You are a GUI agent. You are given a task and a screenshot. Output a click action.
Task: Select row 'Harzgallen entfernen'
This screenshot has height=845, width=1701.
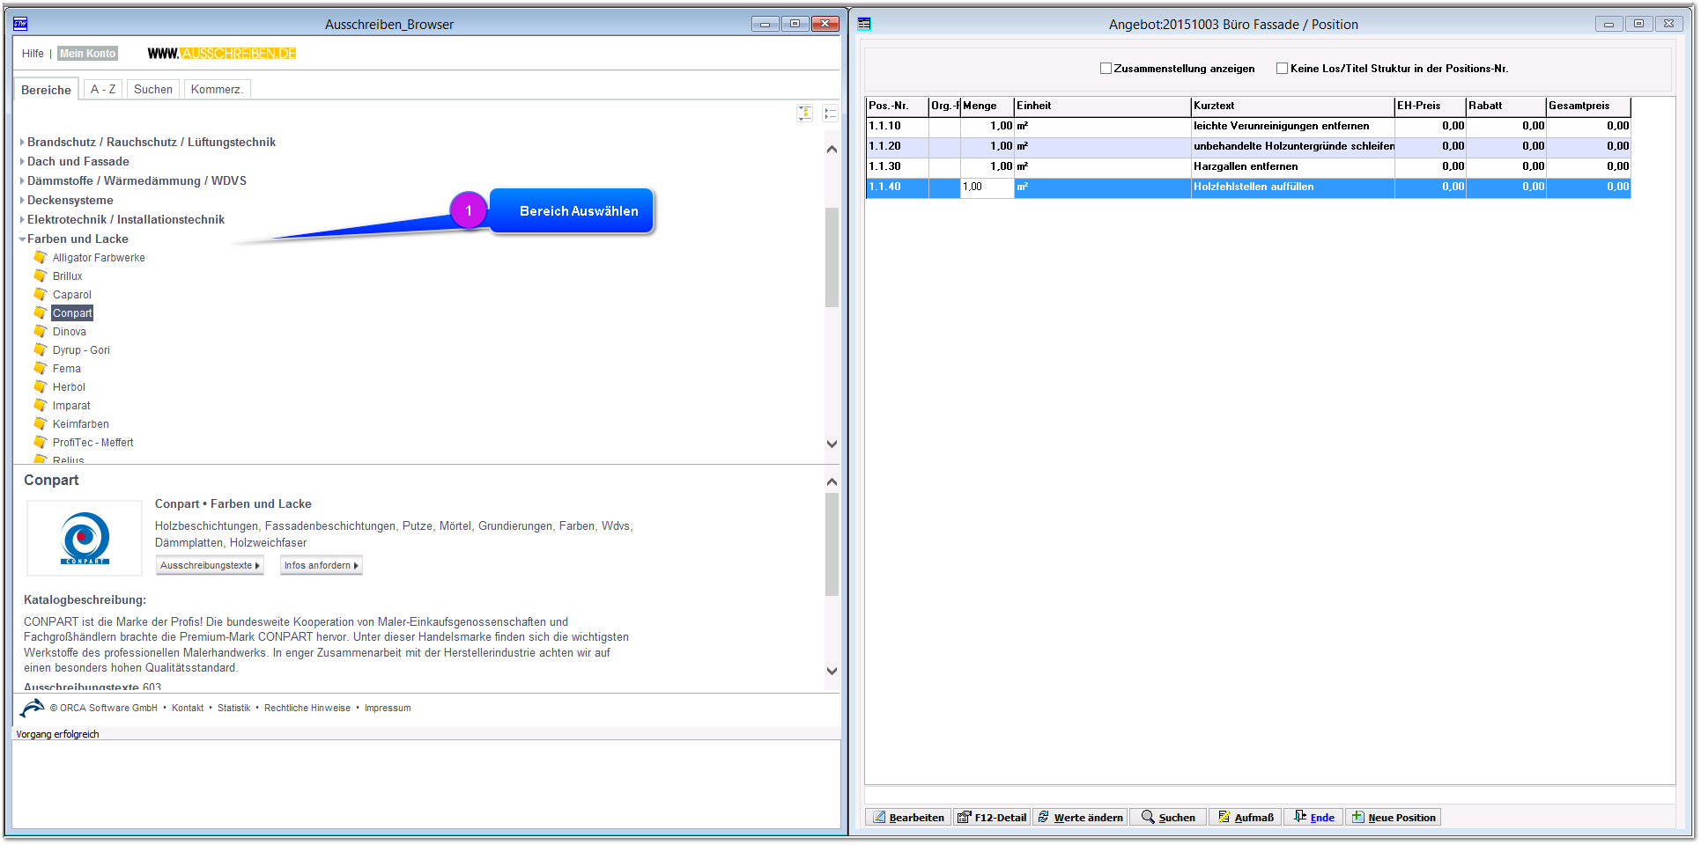point(1247,166)
